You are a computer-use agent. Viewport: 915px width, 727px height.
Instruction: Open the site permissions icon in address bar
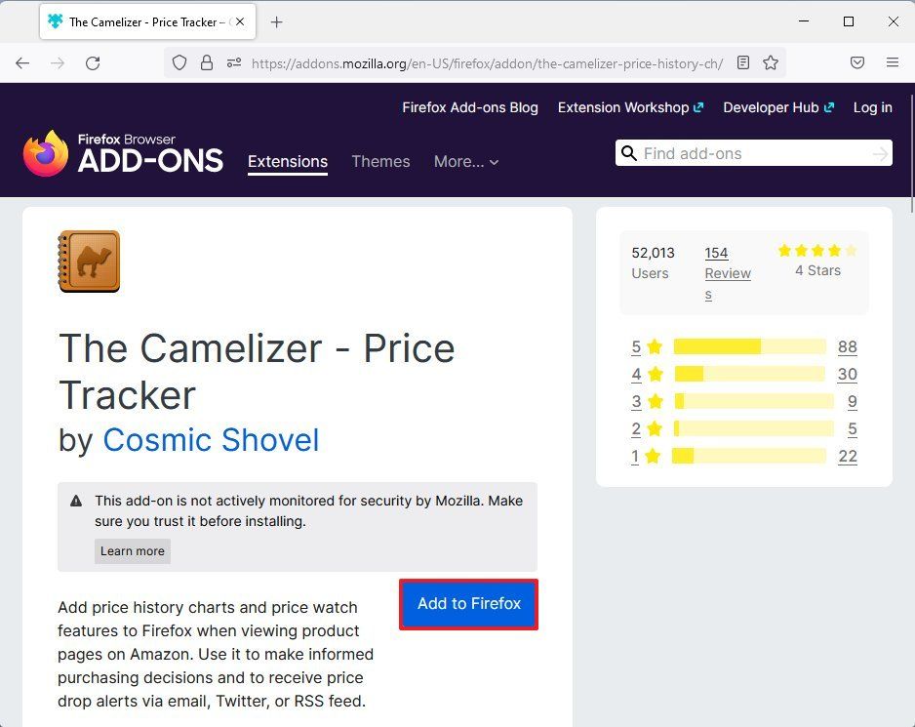click(x=233, y=62)
